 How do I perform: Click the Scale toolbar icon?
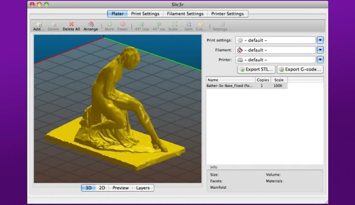tap(175, 24)
